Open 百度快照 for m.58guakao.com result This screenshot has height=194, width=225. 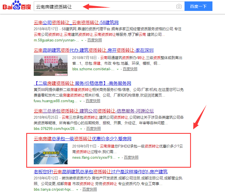(95, 40)
